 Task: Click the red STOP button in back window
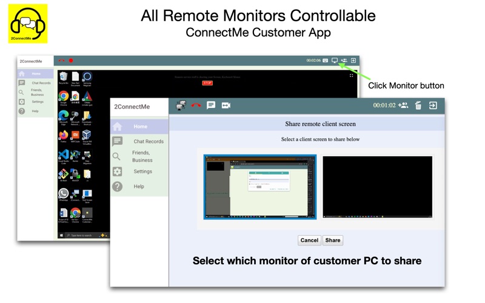(x=207, y=83)
